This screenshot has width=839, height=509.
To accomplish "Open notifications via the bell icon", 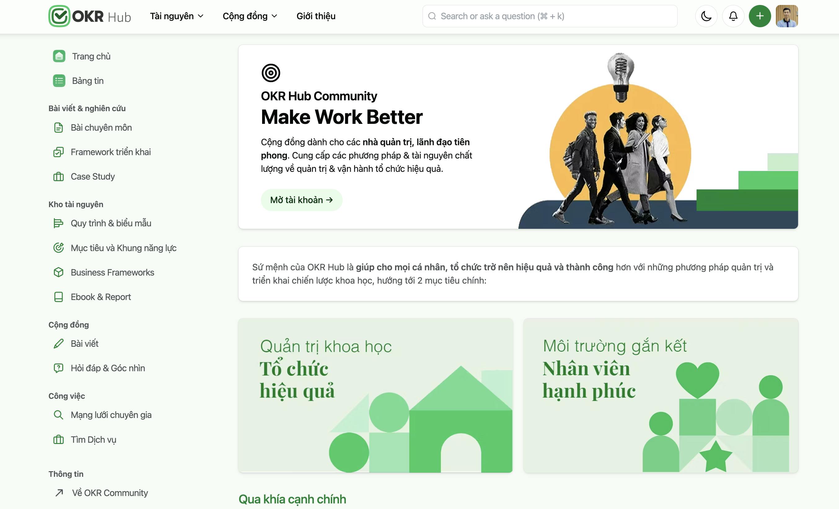I will pyautogui.click(x=733, y=16).
